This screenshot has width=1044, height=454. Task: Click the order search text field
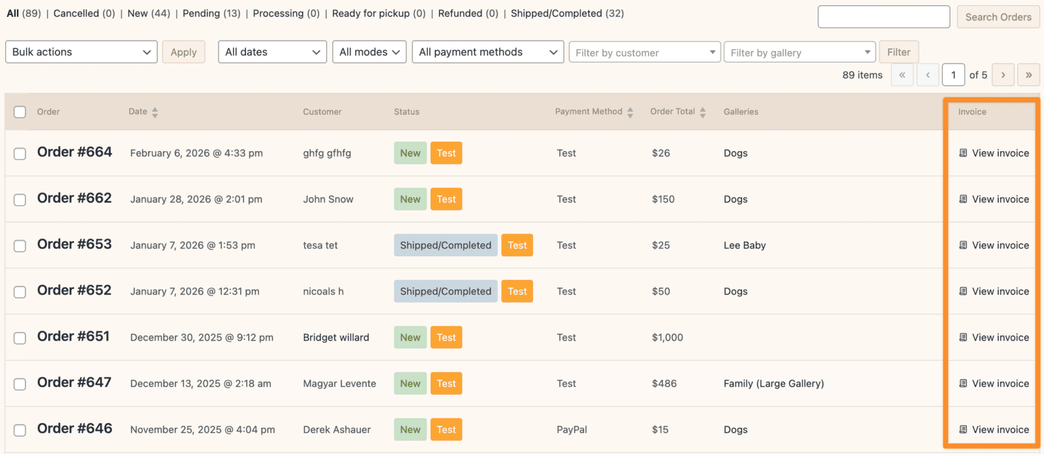pyautogui.click(x=883, y=17)
